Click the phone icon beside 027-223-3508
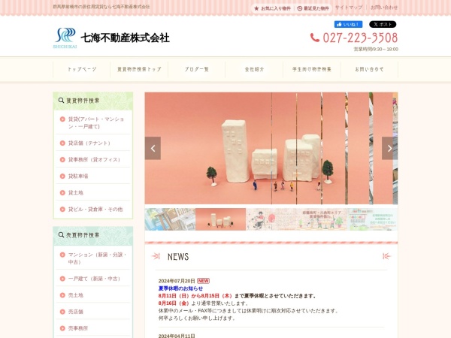This screenshot has height=338, width=451. (315, 38)
